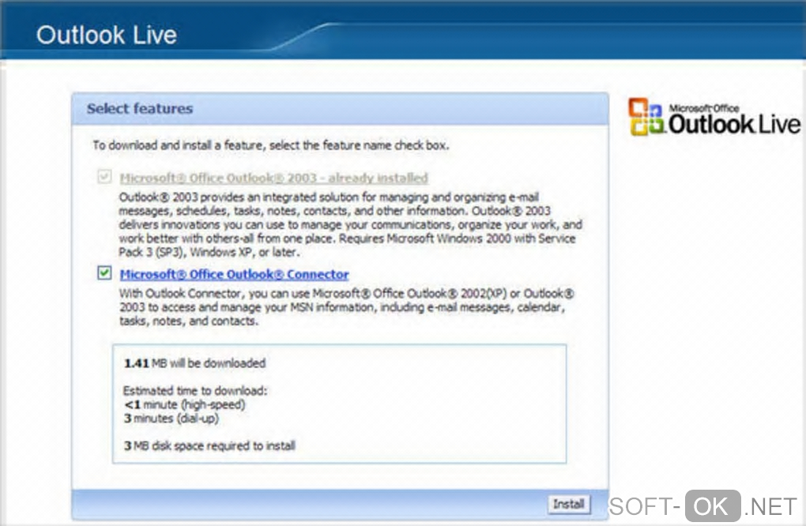Click the Outlook 2003 description paragraph
Image resolution: width=806 pixels, height=526 pixels.
click(351, 224)
